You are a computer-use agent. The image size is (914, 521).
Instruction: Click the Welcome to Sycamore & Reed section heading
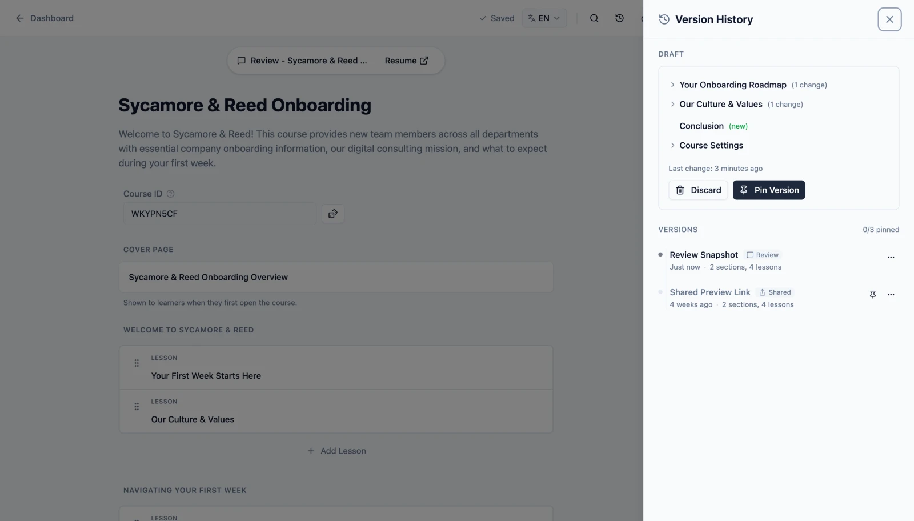point(189,330)
